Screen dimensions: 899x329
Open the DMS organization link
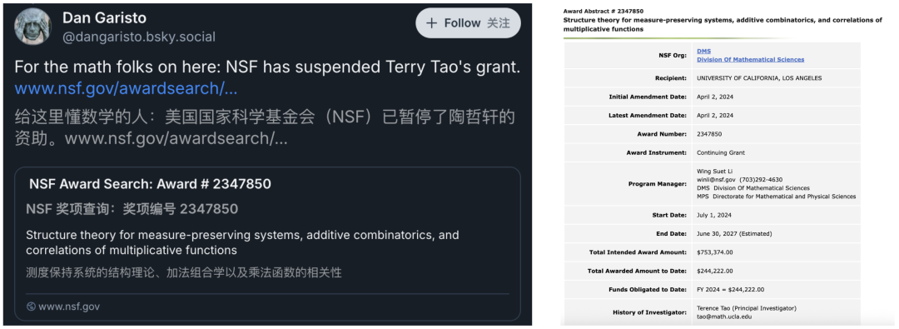pyautogui.click(x=703, y=51)
